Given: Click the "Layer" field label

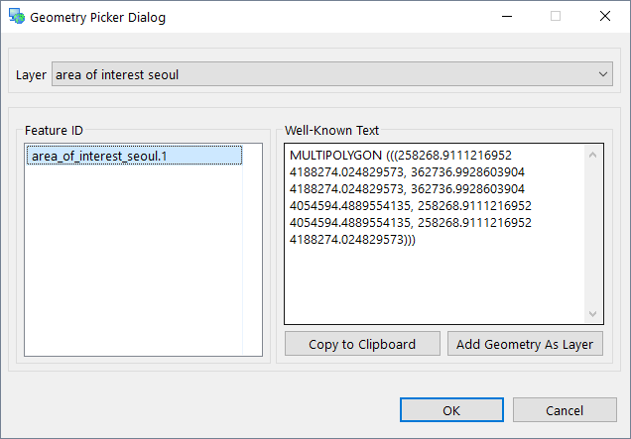Looking at the screenshot, I should coord(31,74).
